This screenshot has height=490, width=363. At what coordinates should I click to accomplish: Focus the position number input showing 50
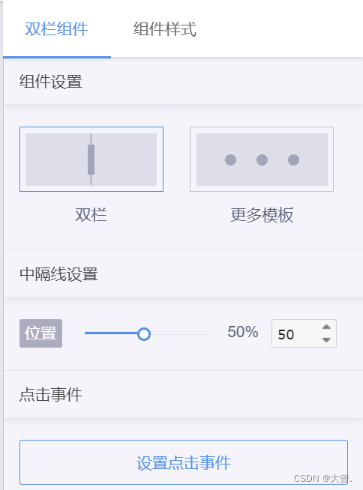click(297, 333)
